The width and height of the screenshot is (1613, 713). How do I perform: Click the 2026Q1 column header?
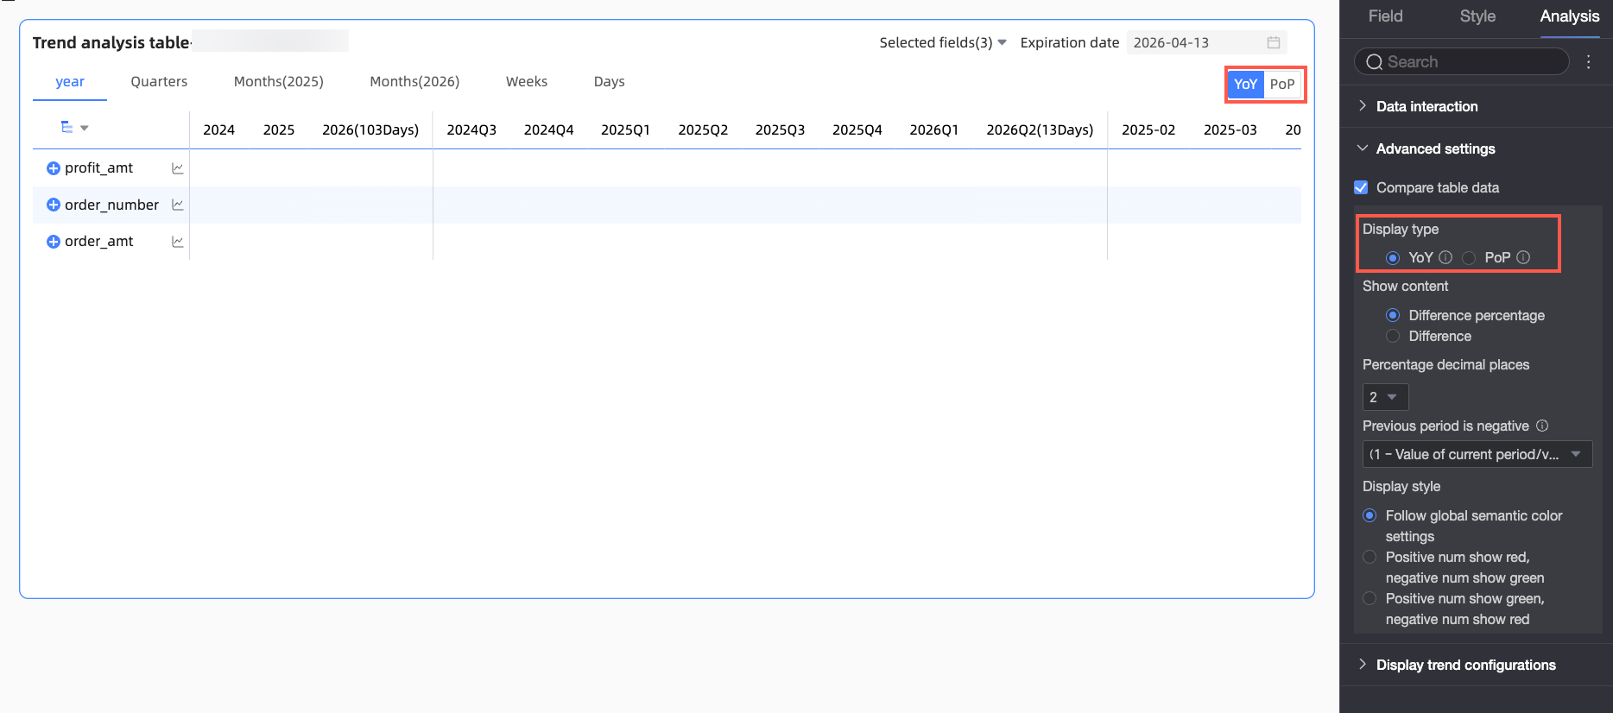933,129
